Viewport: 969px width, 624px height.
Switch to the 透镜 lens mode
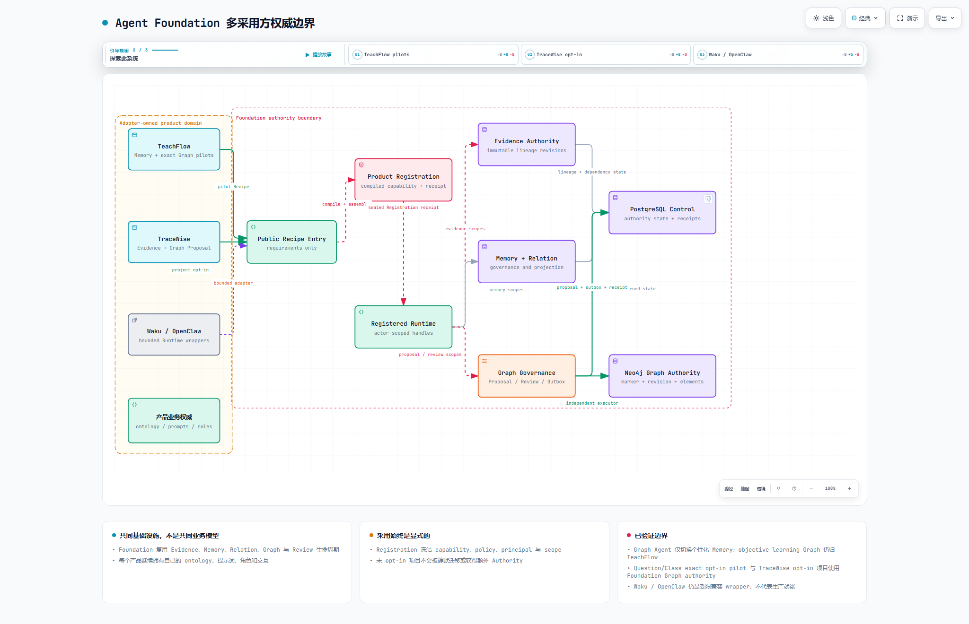[x=761, y=489]
